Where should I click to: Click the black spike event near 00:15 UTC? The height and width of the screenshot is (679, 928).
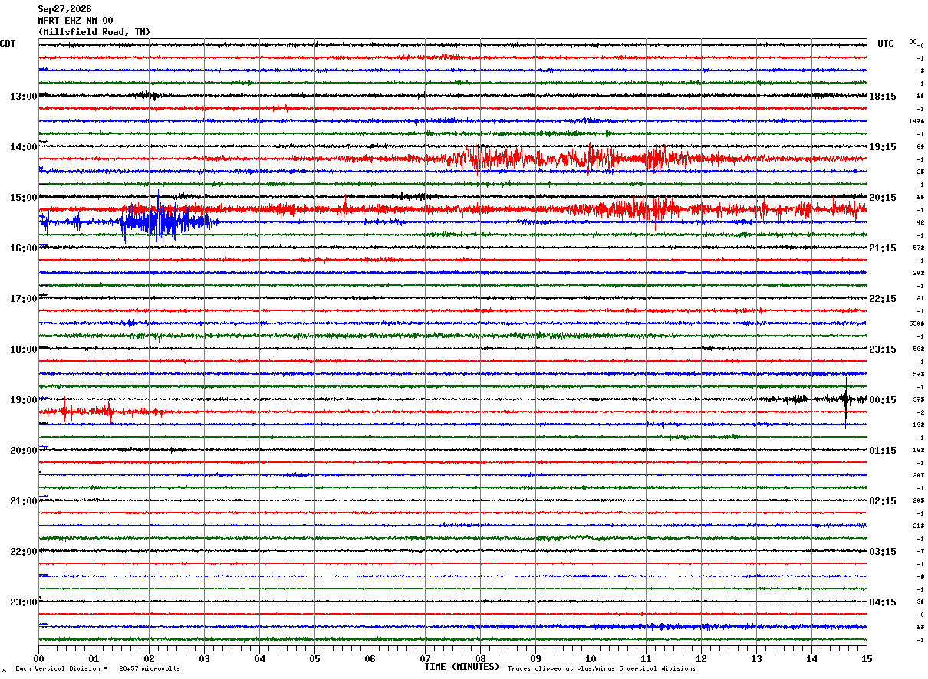point(846,399)
